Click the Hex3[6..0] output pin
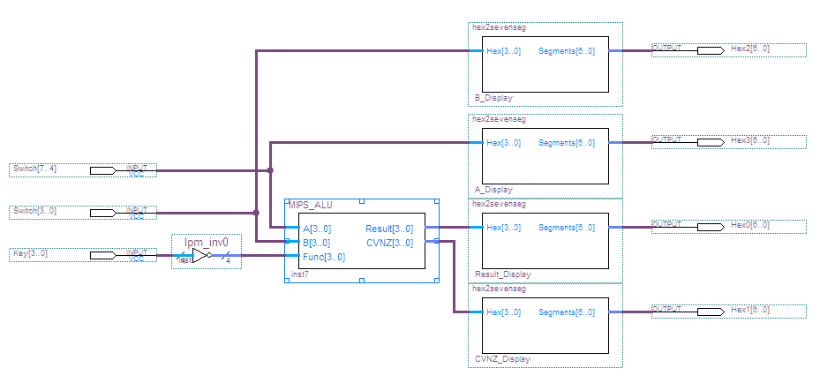 [711, 142]
